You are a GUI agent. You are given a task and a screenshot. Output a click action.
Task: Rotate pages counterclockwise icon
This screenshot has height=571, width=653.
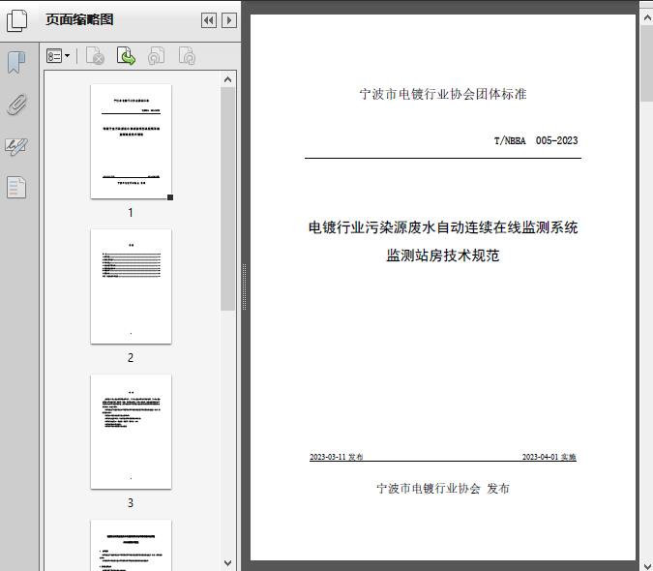[x=157, y=56]
